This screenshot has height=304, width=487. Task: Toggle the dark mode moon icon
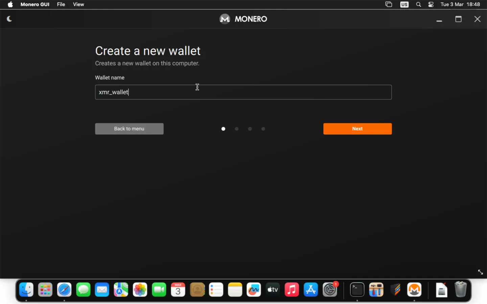[9, 19]
